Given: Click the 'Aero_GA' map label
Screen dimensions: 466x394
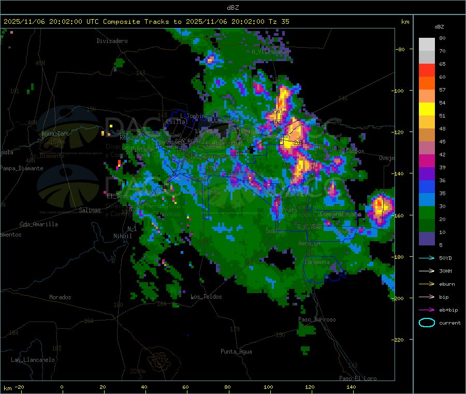Looking at the screenshot, I should coord(310,243).
